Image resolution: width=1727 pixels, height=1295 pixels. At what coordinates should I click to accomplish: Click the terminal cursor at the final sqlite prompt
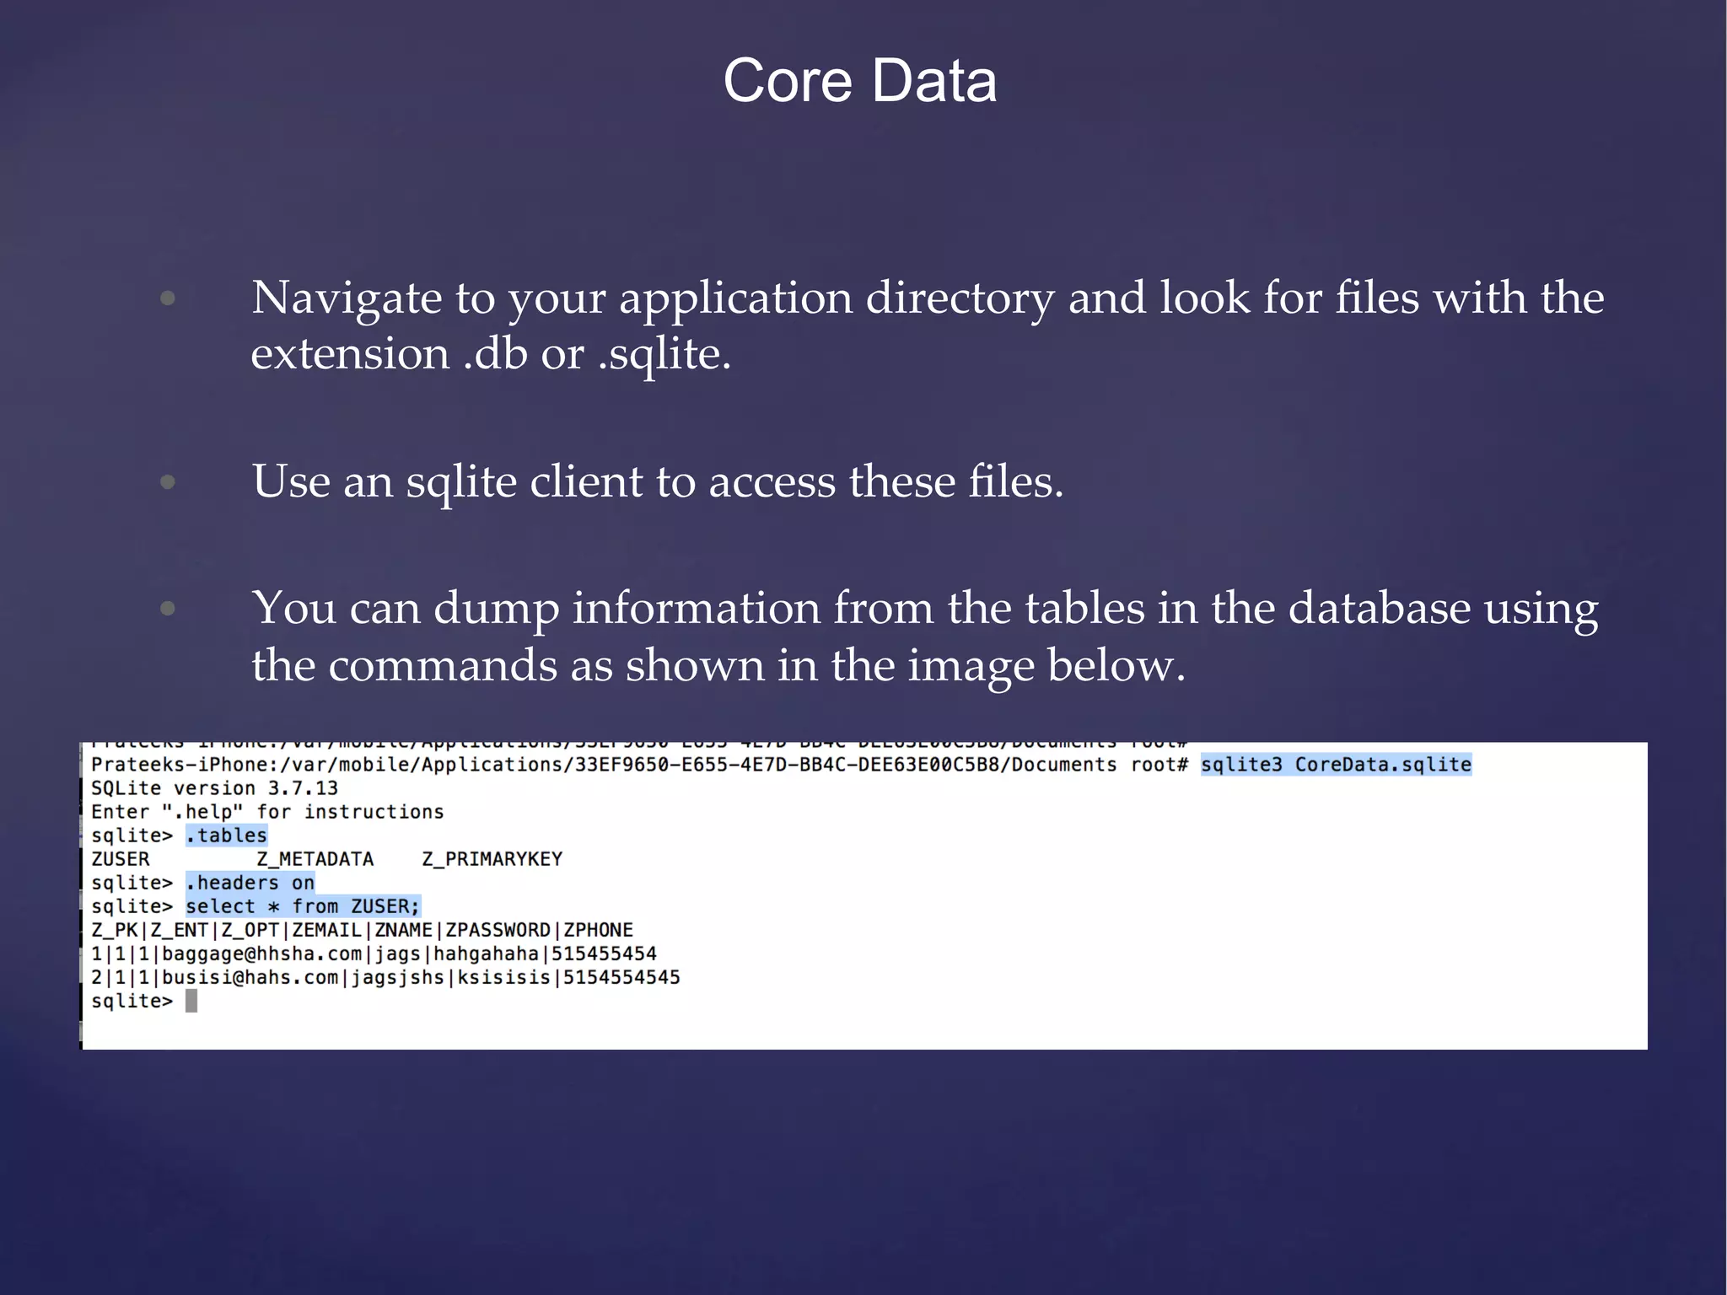coord(191,1001)
